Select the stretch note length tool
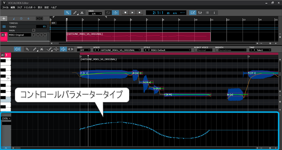This screenshot has width=282, height=150. coord(70,49)
